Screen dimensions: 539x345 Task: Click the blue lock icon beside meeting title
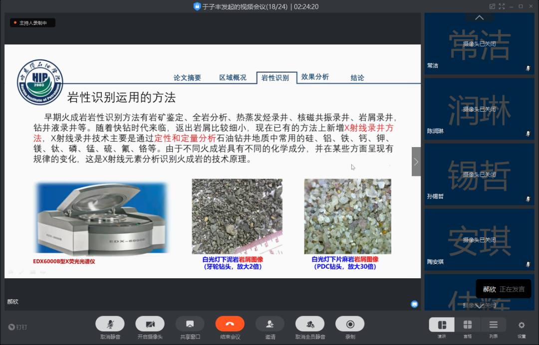coord(197,6)
